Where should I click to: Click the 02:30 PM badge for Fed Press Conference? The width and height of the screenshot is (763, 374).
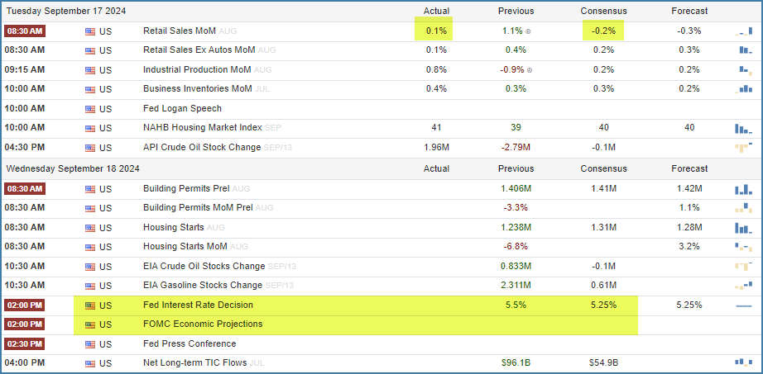[25, 344]
